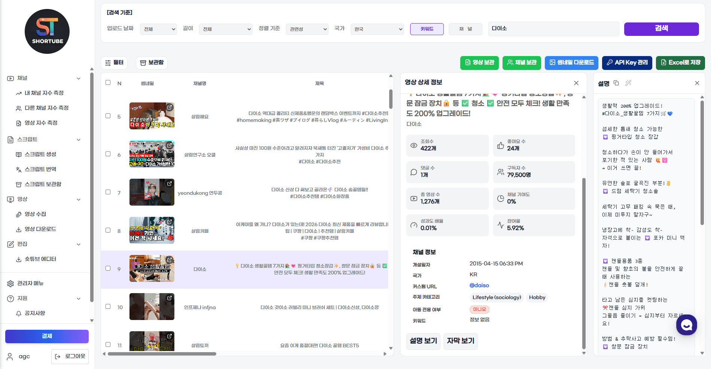Open the chat support bubble icon
Image resolution: width=711 pixels, height=369 pixels.
pyautogui.click(x=686, y=325)
